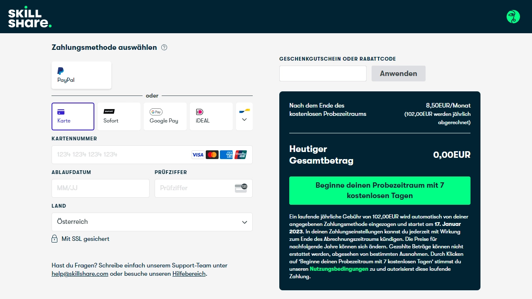Click the 0,00EUR total amount
532x299 pixels.
coord(452,155)
